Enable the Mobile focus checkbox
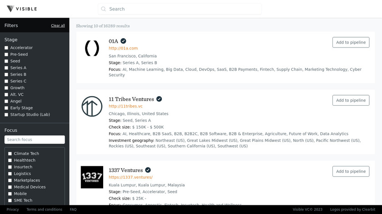Viewport: 382px width, 214px height. tap(10, 194)
